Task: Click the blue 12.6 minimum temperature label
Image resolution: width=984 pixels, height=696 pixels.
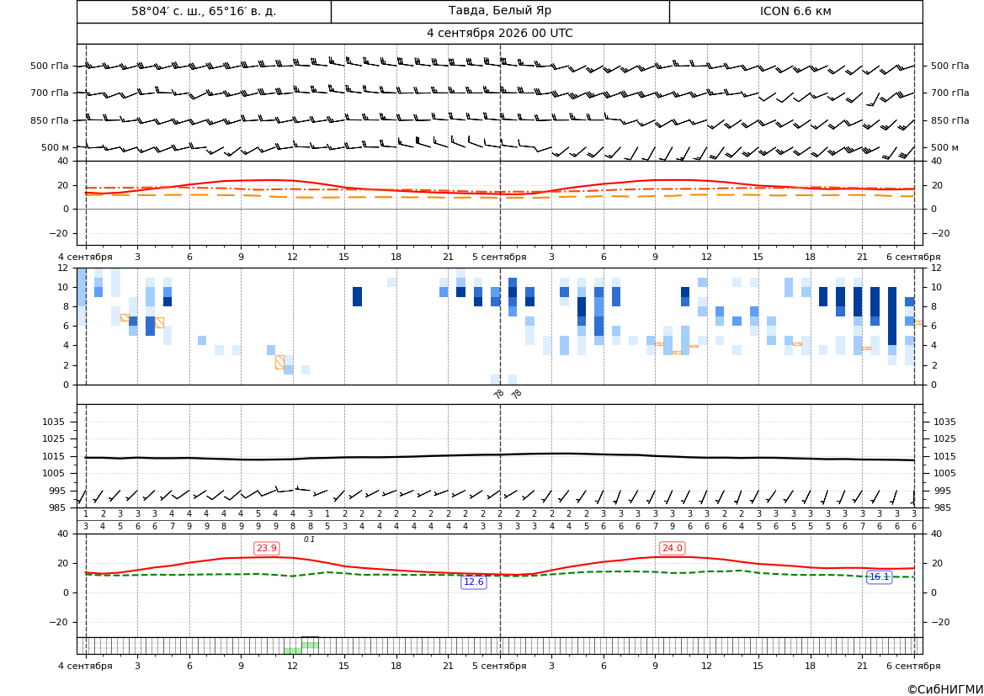Action: (x=473, y=582)
